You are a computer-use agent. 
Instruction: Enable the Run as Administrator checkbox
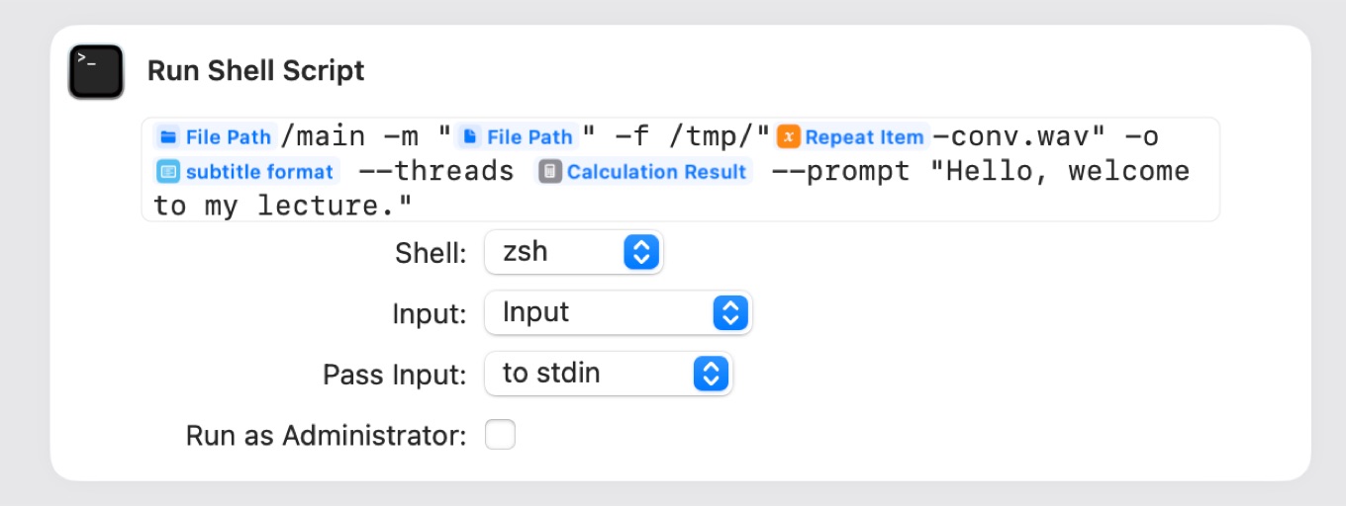[x=500, y=434]
